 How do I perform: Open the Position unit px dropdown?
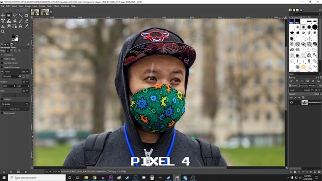26,81
